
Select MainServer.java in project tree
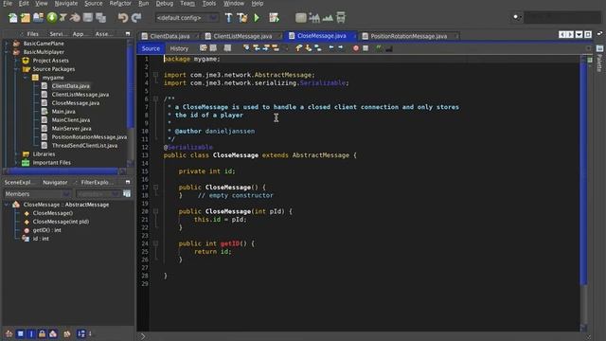[72, 129]
